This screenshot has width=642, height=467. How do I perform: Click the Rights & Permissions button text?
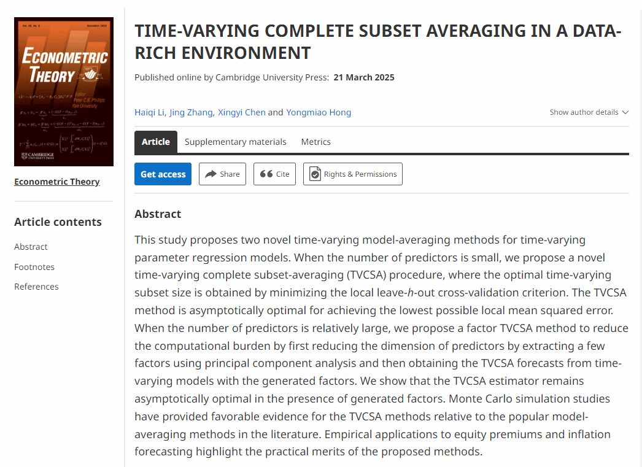(x=360, y=174)
